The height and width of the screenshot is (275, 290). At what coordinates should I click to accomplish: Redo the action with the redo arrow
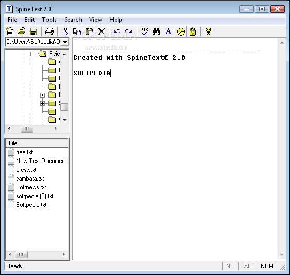point(128,31)
